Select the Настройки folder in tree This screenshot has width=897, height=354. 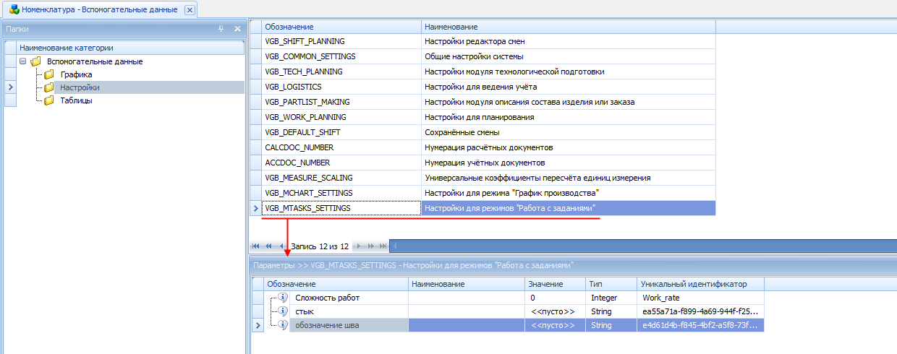pos(80,87)
